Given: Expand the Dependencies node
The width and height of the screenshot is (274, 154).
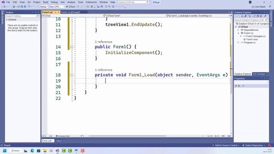Looking at the screenshot, I should click(x=238, y=30).
